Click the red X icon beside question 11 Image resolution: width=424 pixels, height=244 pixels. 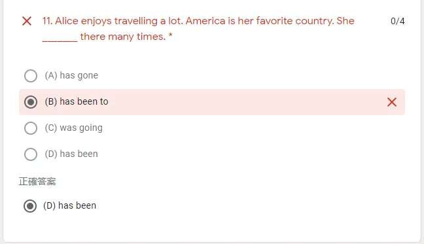pyautogui.click(x=27, y=21)
